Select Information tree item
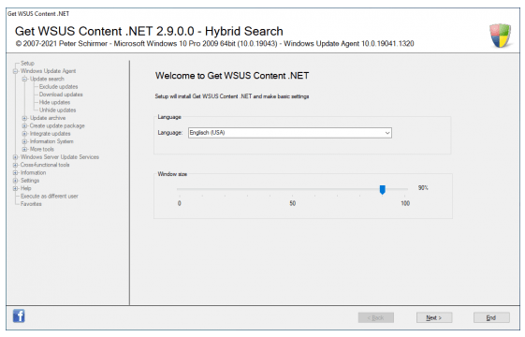This screenshot has width=525, height=337. point(33,172)
